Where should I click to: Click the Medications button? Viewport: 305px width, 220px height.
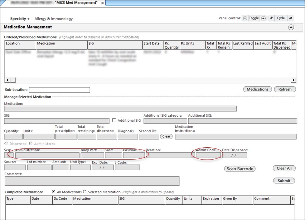tap(257, 89)
